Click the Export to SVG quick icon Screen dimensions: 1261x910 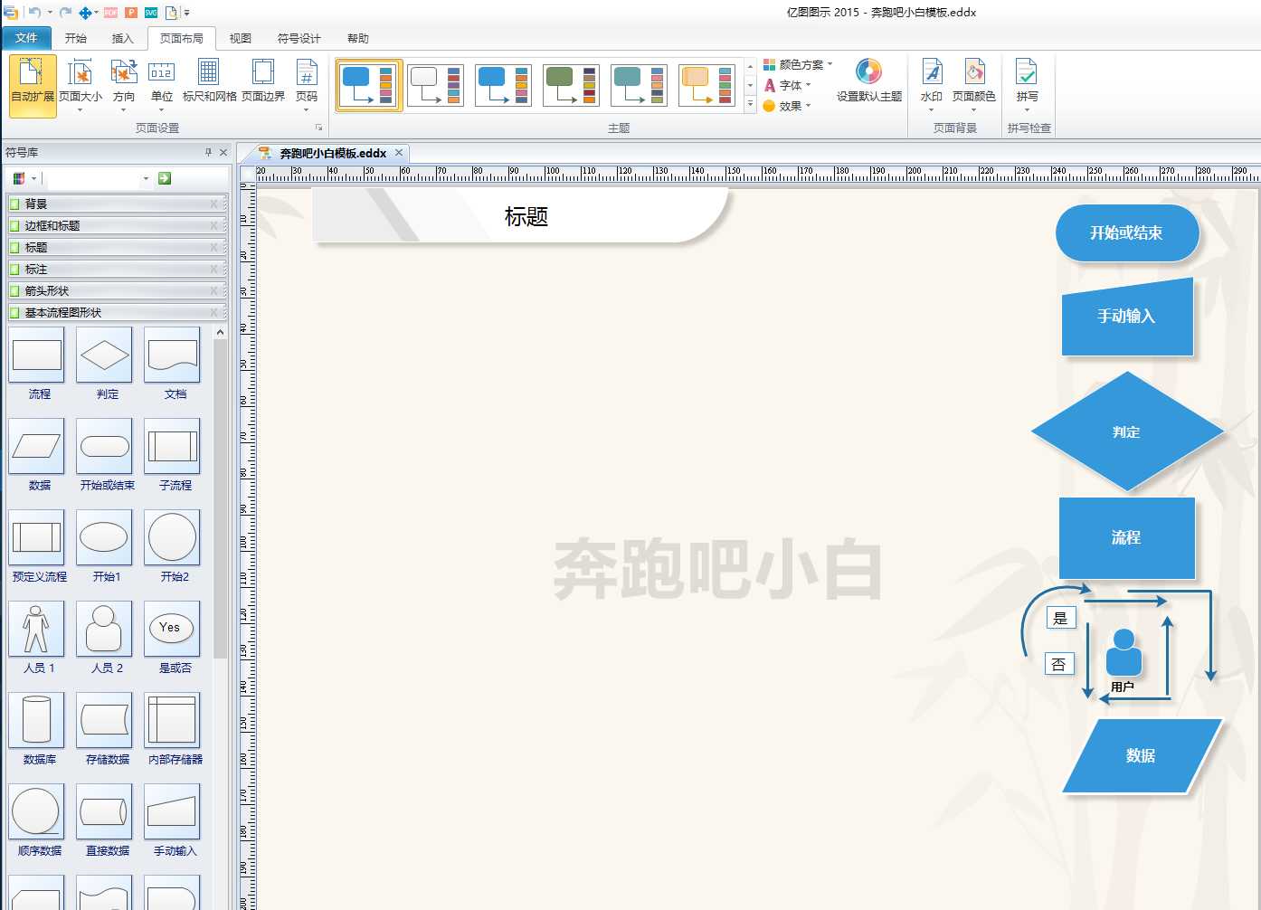pyautogui.click(x=151, y=13)
